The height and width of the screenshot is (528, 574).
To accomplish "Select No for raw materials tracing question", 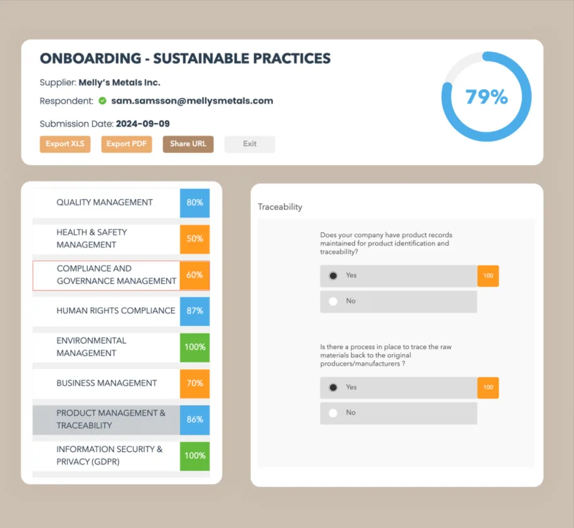I will (x=398, y=413).
